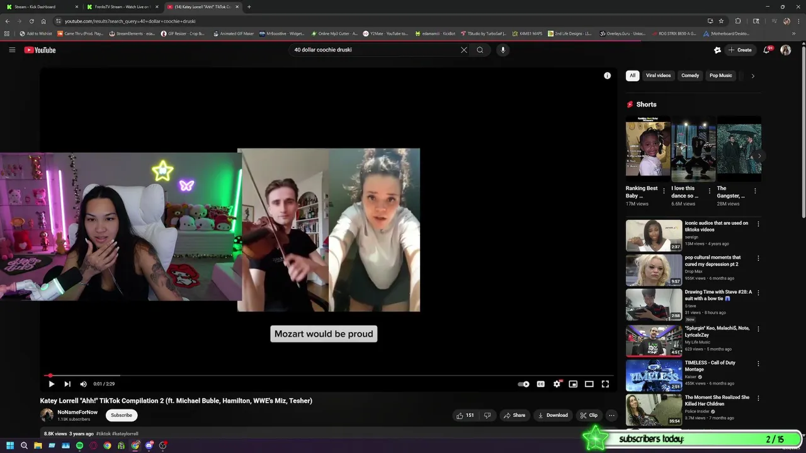Open Windows Start menu
The width and height of the screenshot is (806, 453).
[10, 445]
